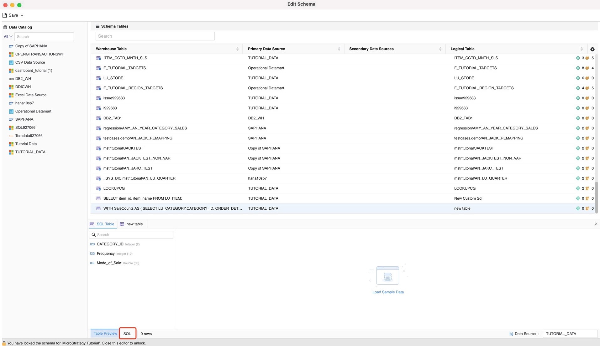Sort the Warehouse Table column ascending

[237, 49]
